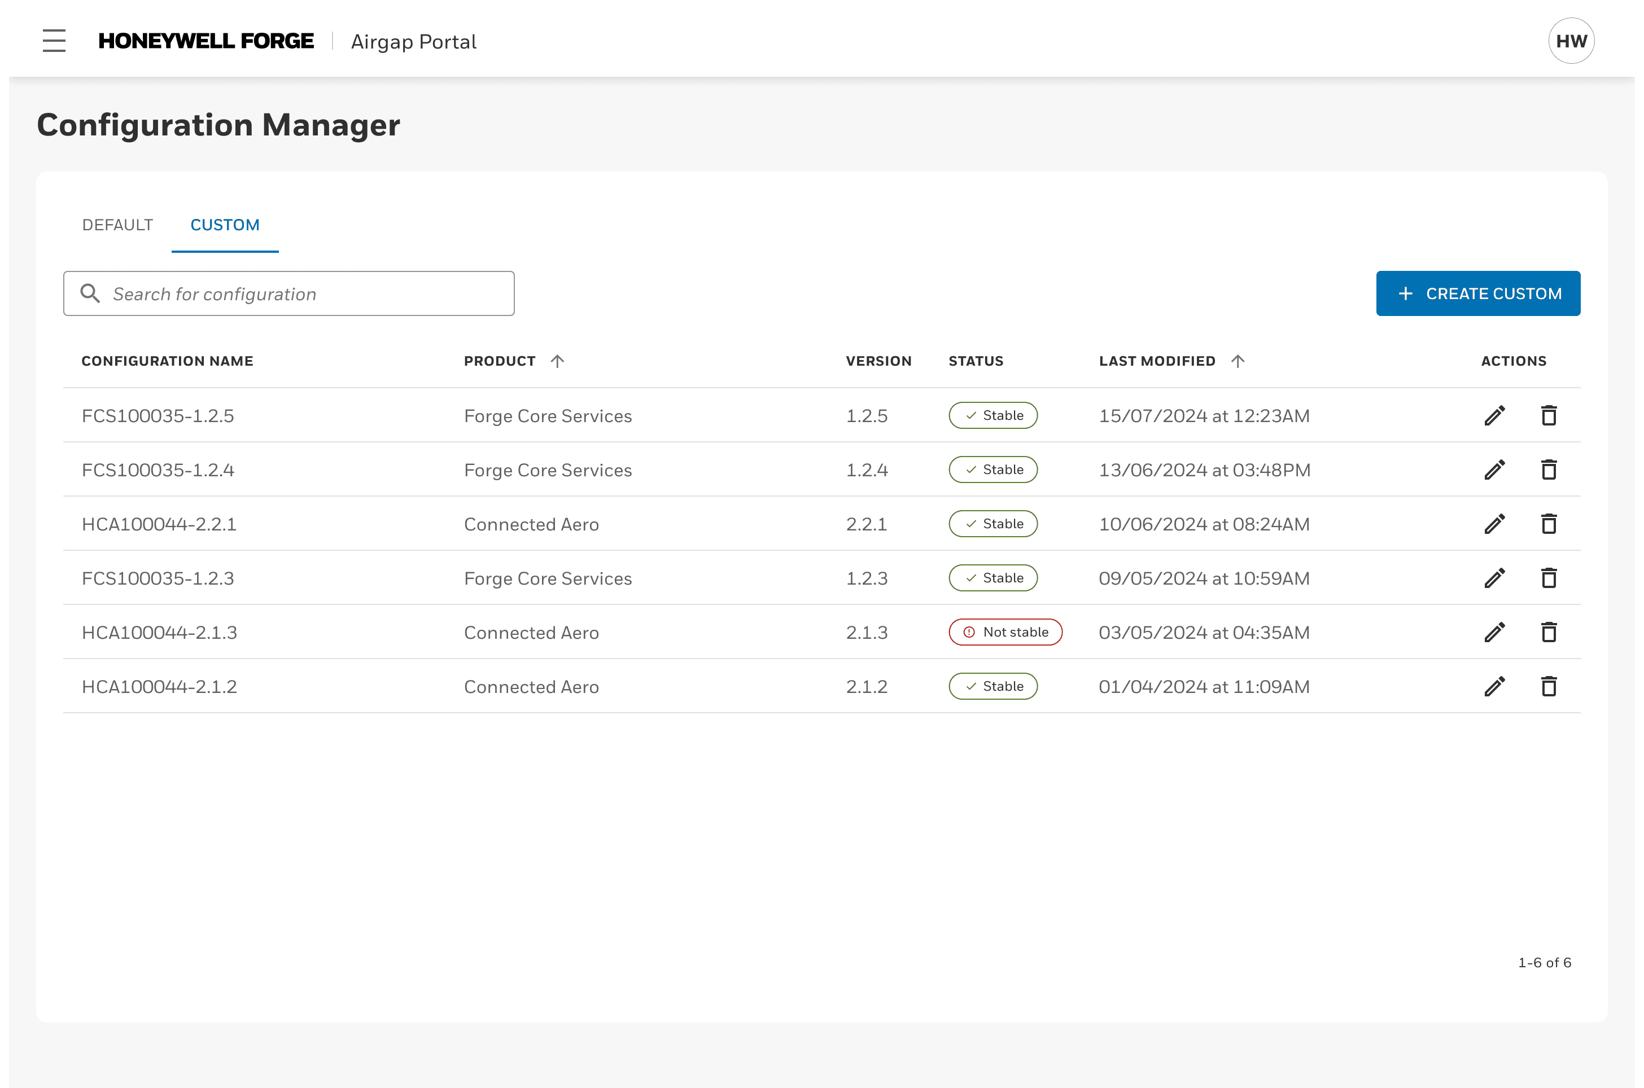Viewport: 1644px width, 1088px height.
Task: Expand the VERSION dropdown header
Action: click(x=879, y=361)
